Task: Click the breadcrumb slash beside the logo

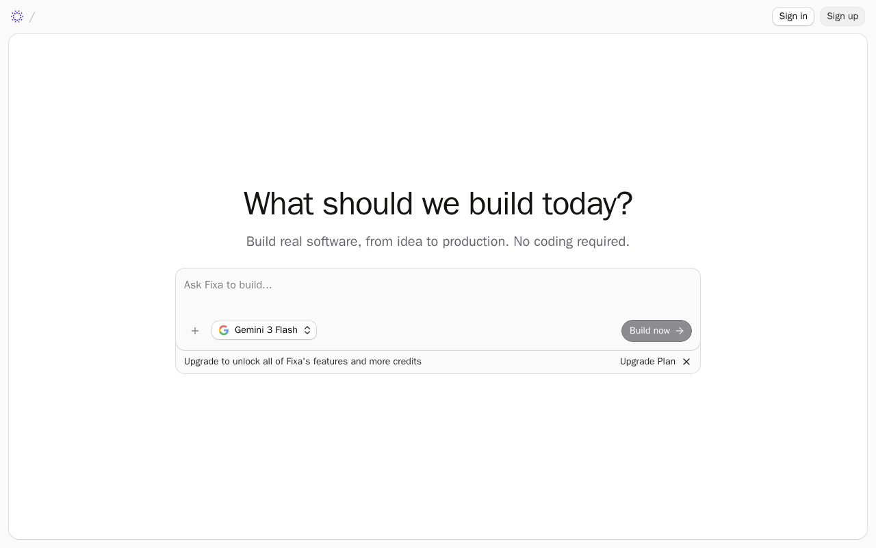Action: click(x=32, y=17)
